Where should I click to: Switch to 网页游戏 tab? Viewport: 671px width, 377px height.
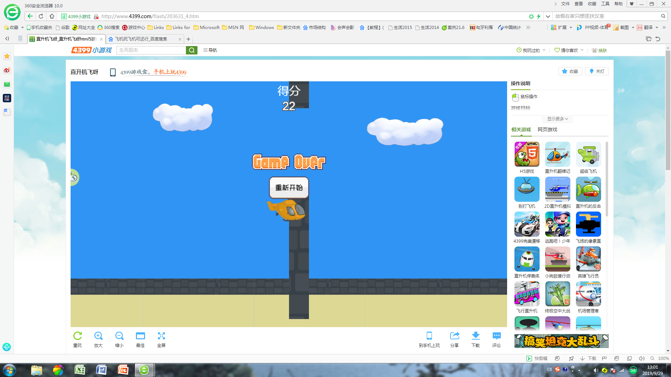tap(547, 130)
